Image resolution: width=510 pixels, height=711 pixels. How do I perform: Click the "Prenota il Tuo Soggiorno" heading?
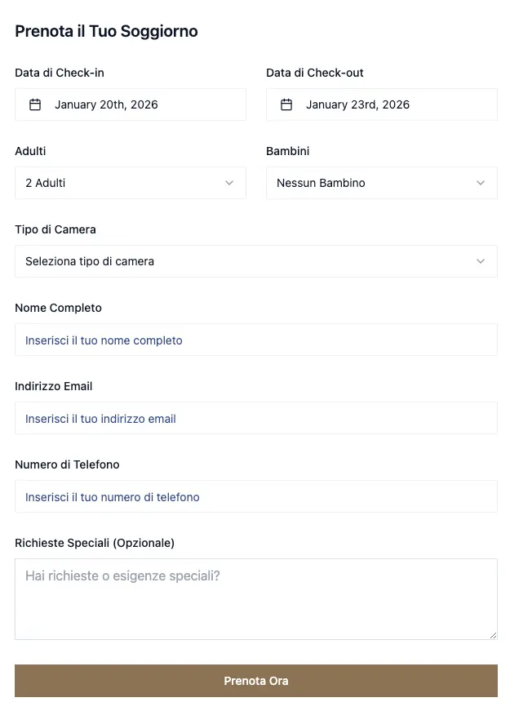point(106,32)
